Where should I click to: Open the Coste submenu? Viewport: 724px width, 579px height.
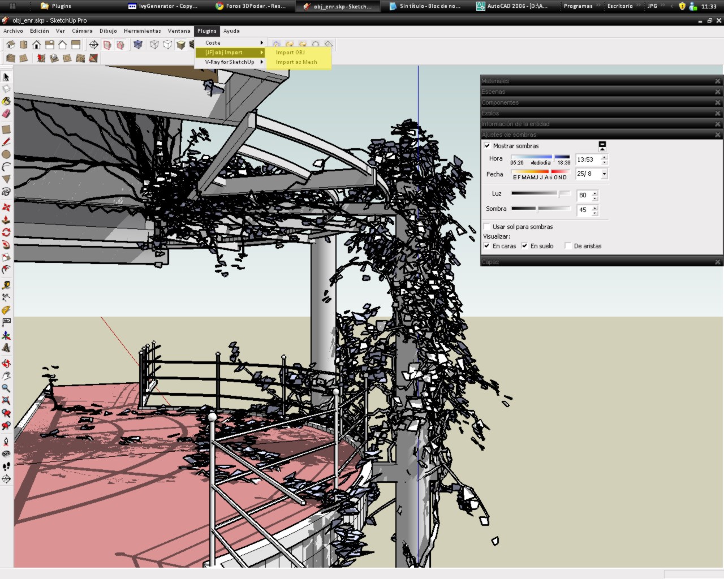pos(230,43)
